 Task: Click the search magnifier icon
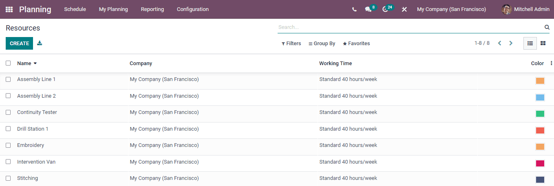click(547, 27)
